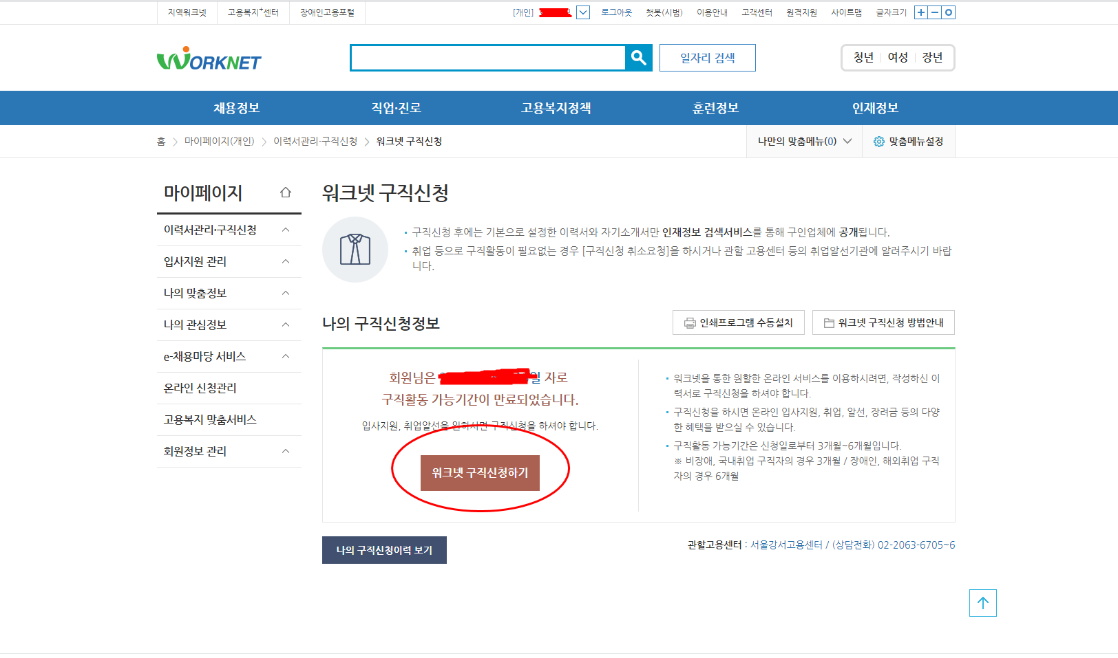Expand 나만의 맞춤메뉴(0) dropdown
The width and height of the screenshot is (1118, 658).
(x=805, y=142)
